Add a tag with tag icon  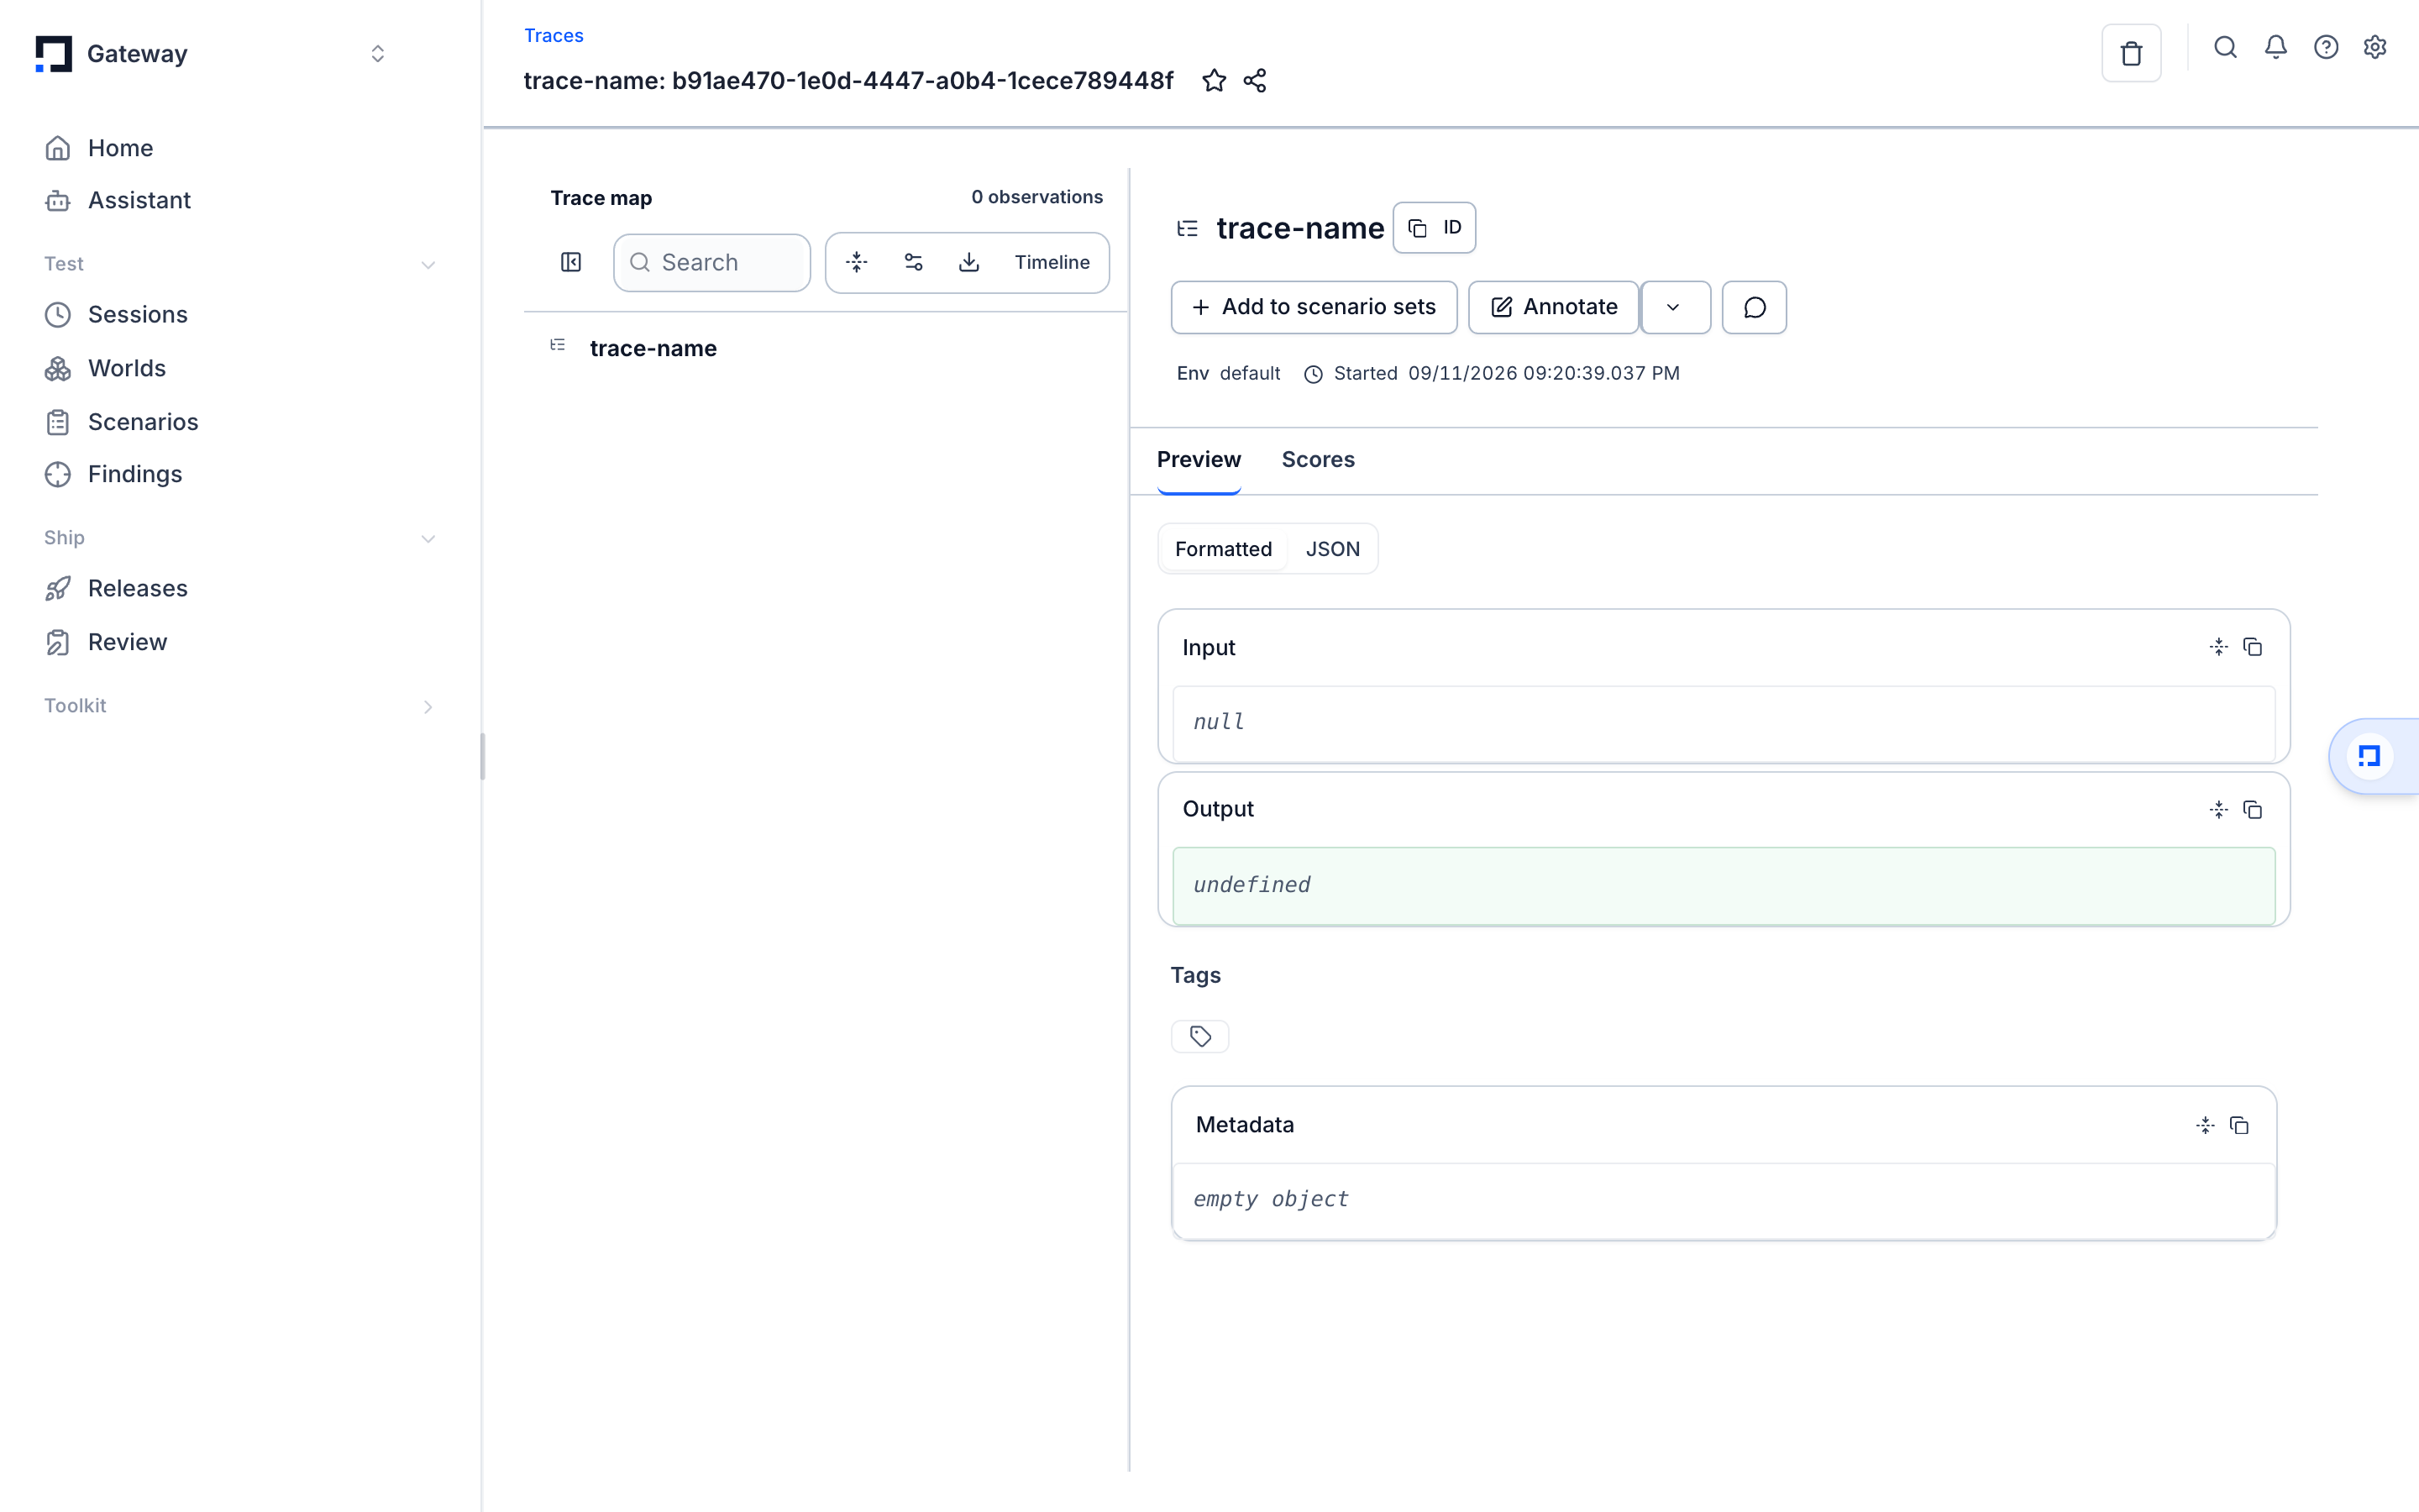click(1199, 1036)
